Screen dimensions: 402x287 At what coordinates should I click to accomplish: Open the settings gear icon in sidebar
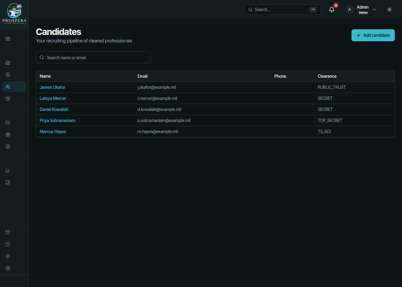8,256
